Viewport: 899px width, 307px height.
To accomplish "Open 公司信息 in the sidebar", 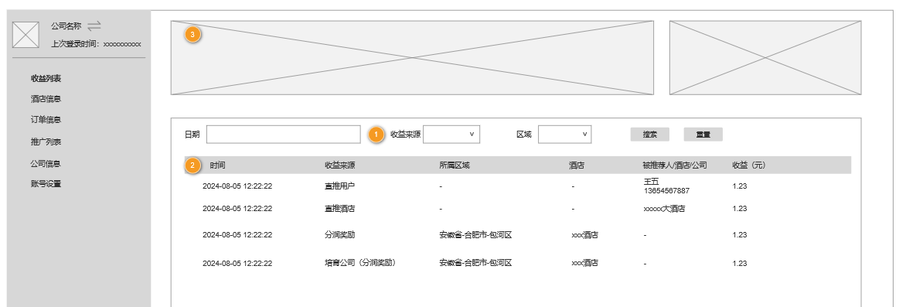I will coord(46,163).
